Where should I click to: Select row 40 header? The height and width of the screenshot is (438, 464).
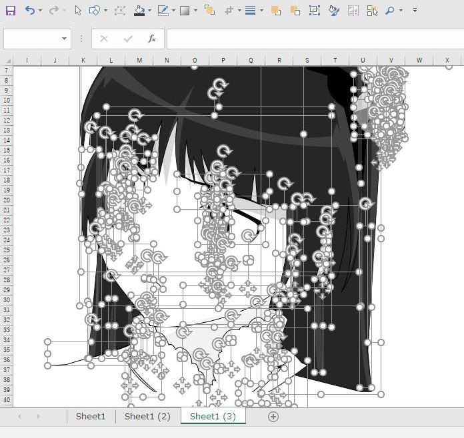(7, 399)
